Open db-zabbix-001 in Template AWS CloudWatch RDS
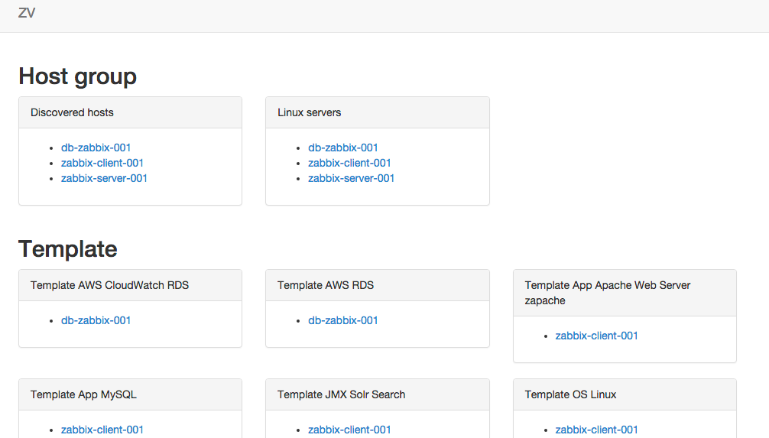 (x=96, y=320)
